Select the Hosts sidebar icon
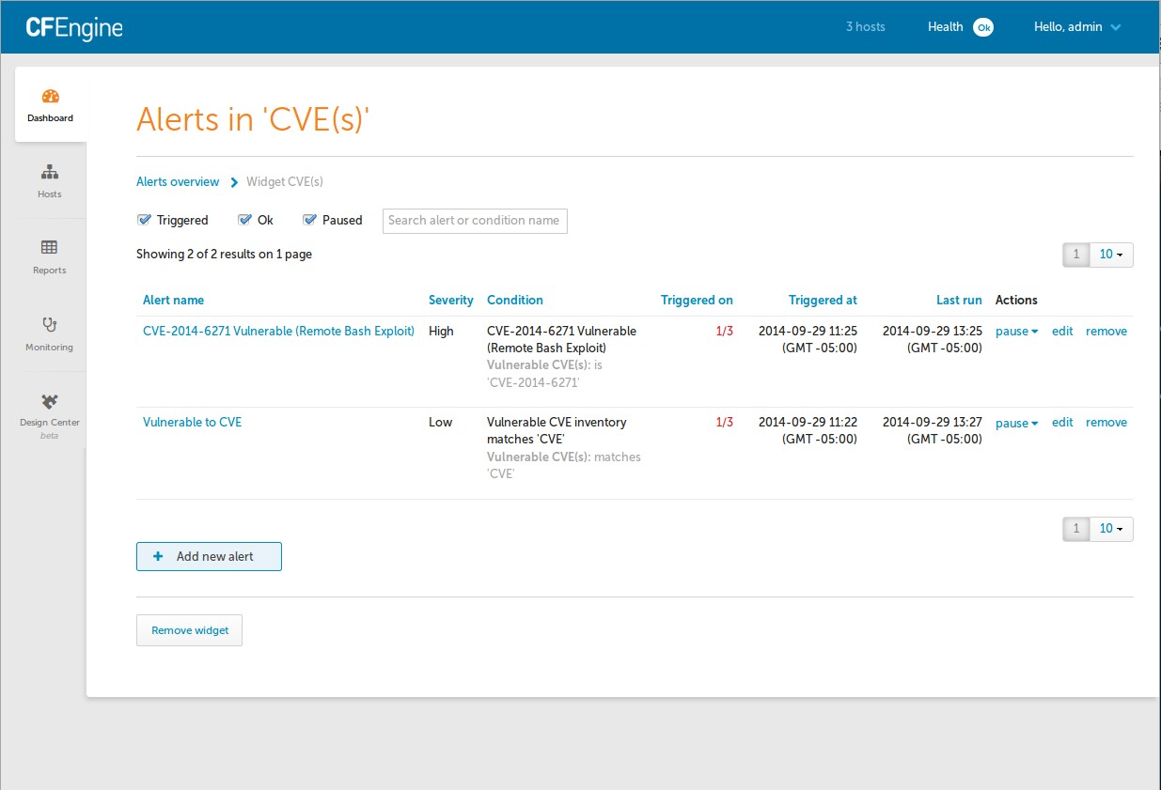Viewport: 1161px width, 790px height. point(49,181)
